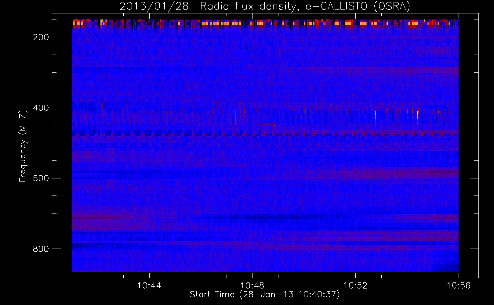Click the 10:56 time tick label
This screenshot has width=494, height=305.
459,286
